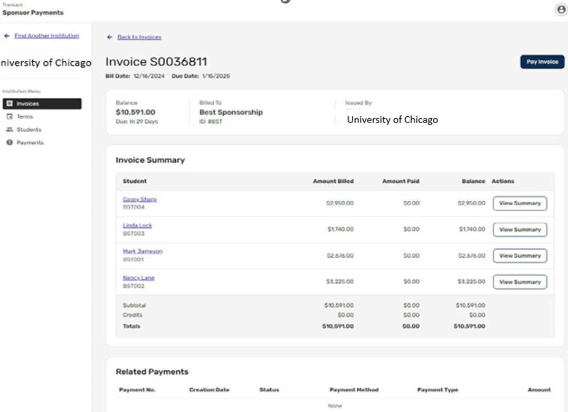View Summary for Nancy Lane
This screenshot has height=412, width=568.
[519, 282]
